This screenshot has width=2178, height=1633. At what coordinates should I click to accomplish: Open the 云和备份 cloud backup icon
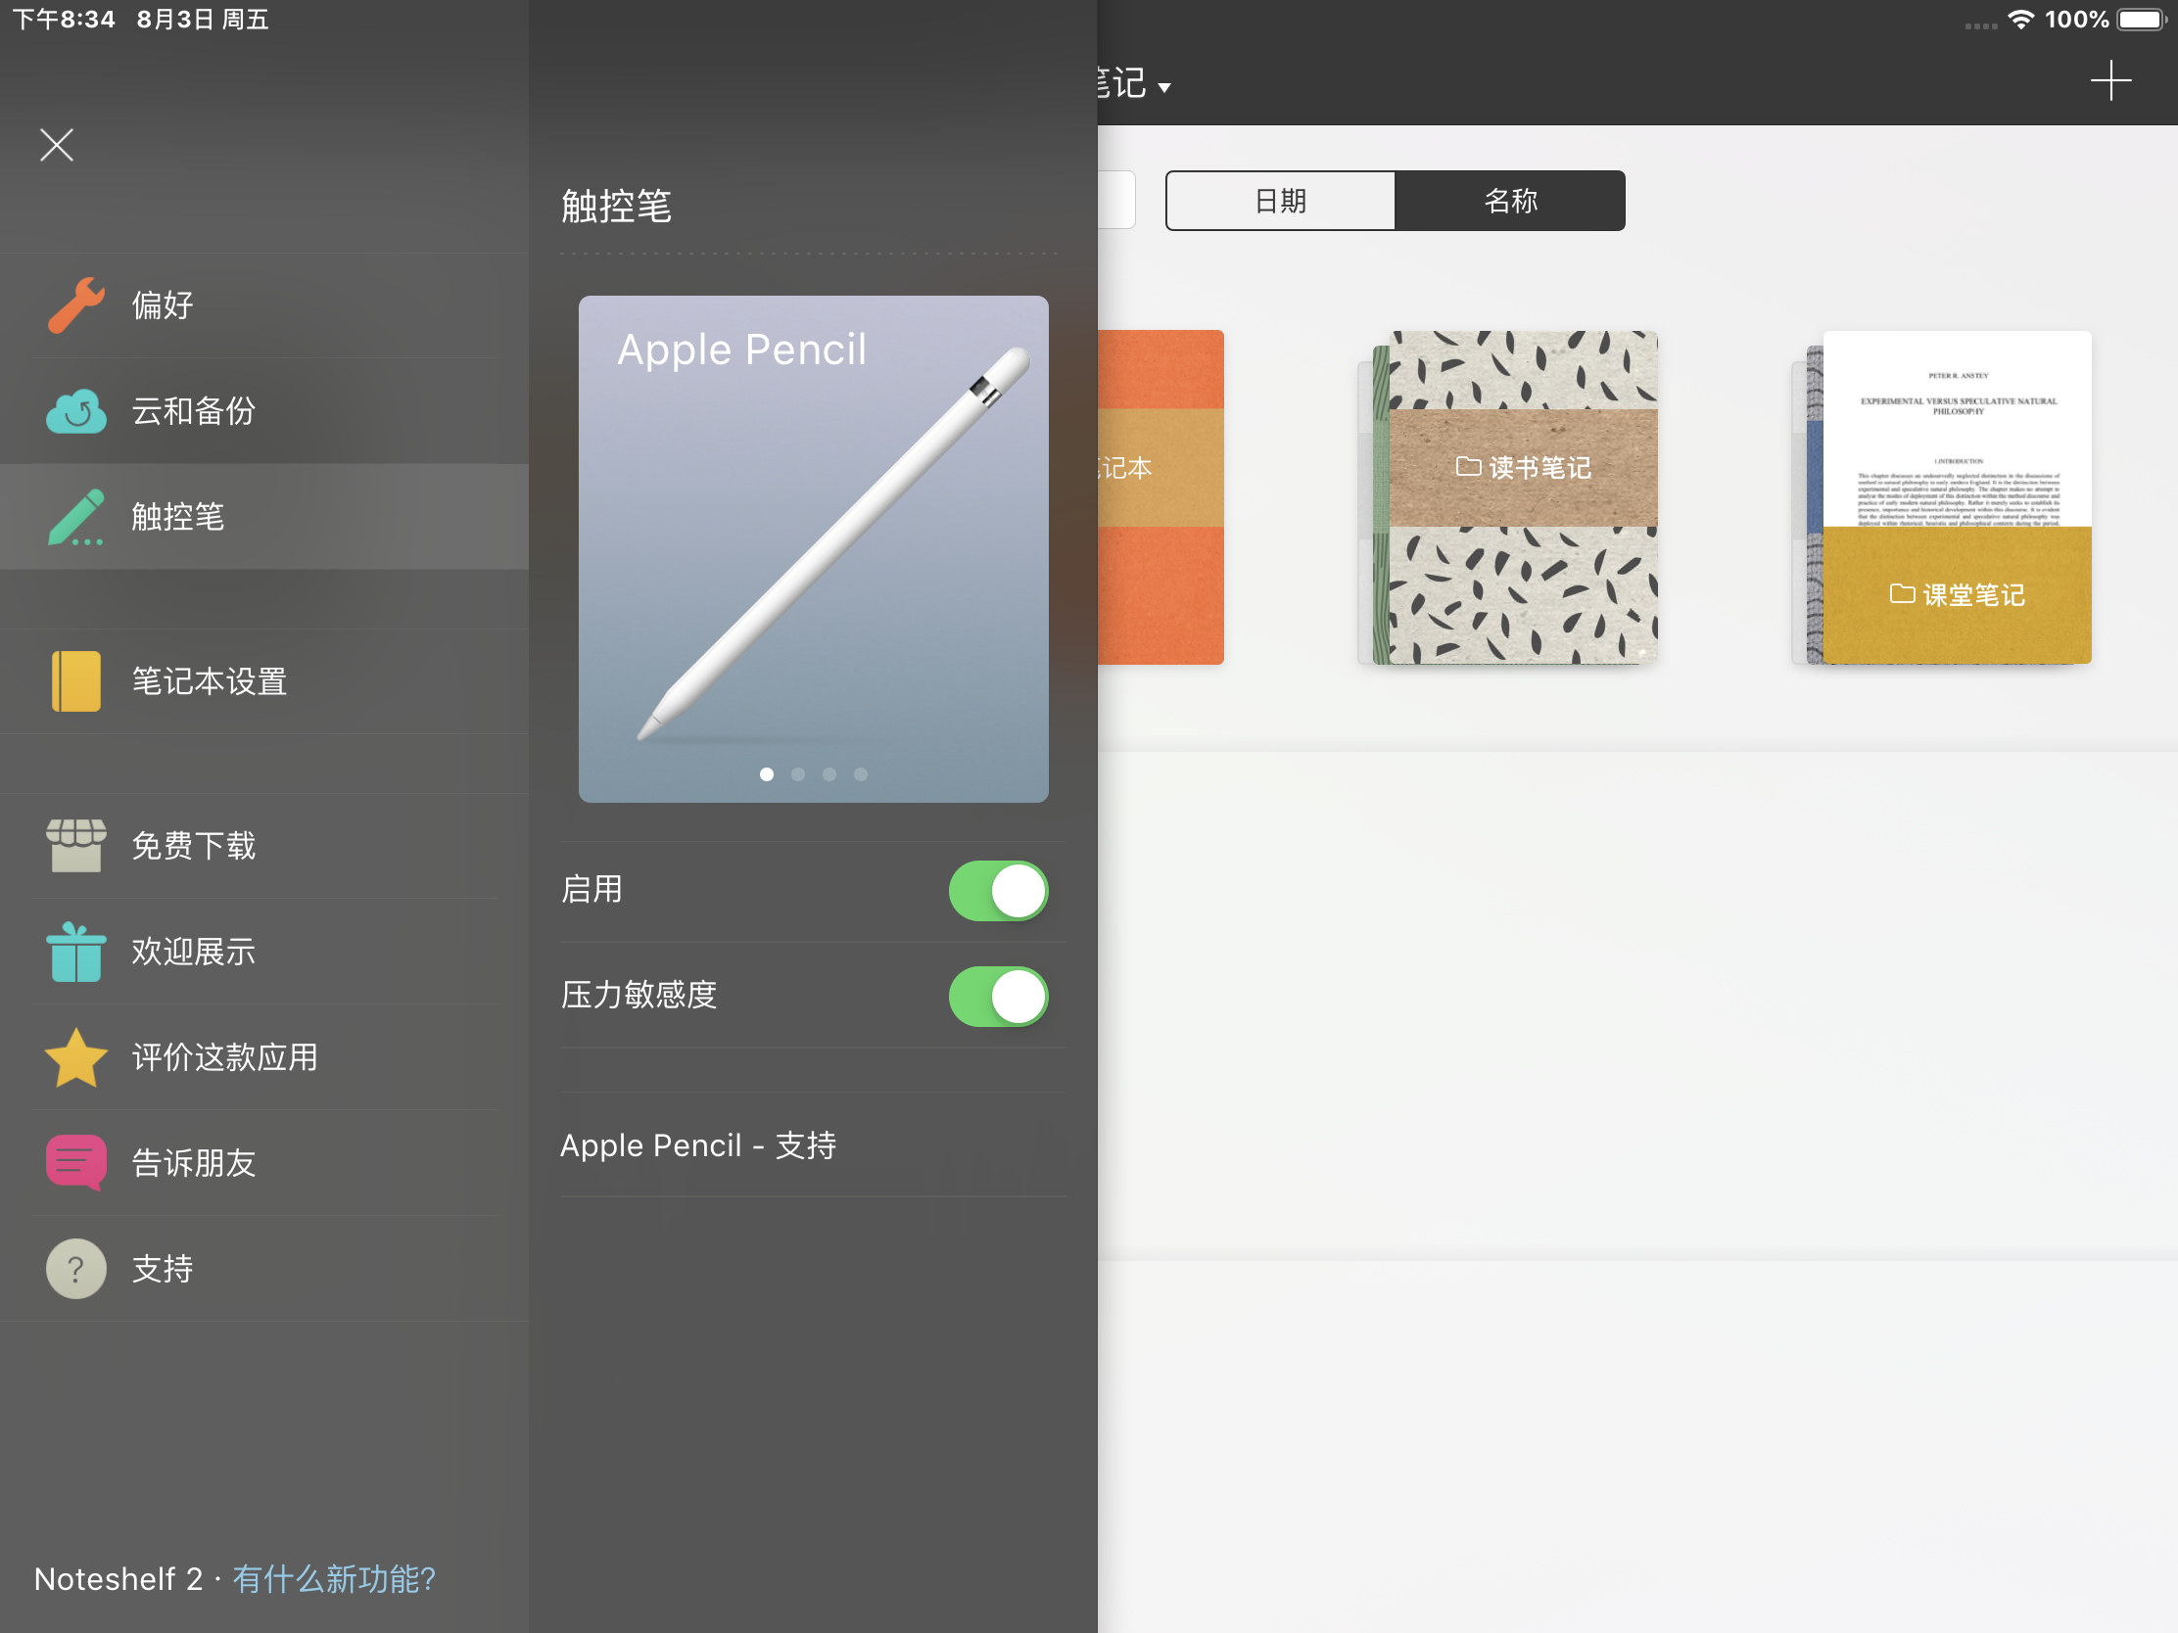coord(75,411)
